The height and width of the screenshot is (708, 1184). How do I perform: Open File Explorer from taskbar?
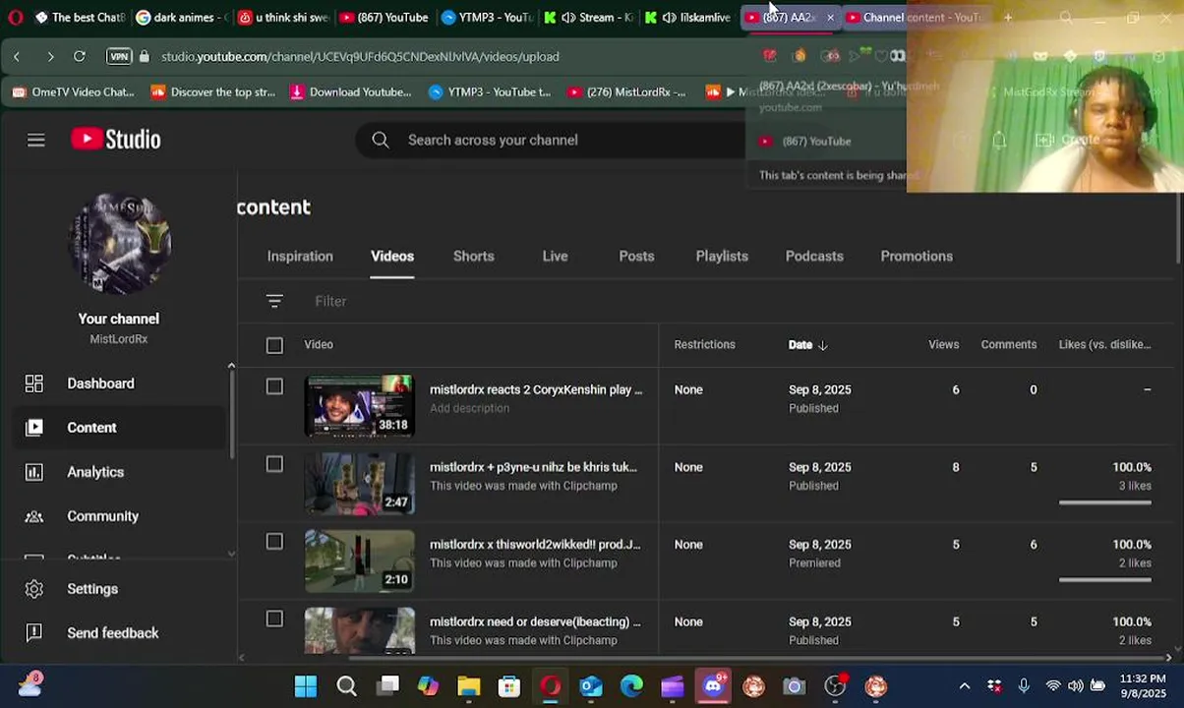[468, 686]
